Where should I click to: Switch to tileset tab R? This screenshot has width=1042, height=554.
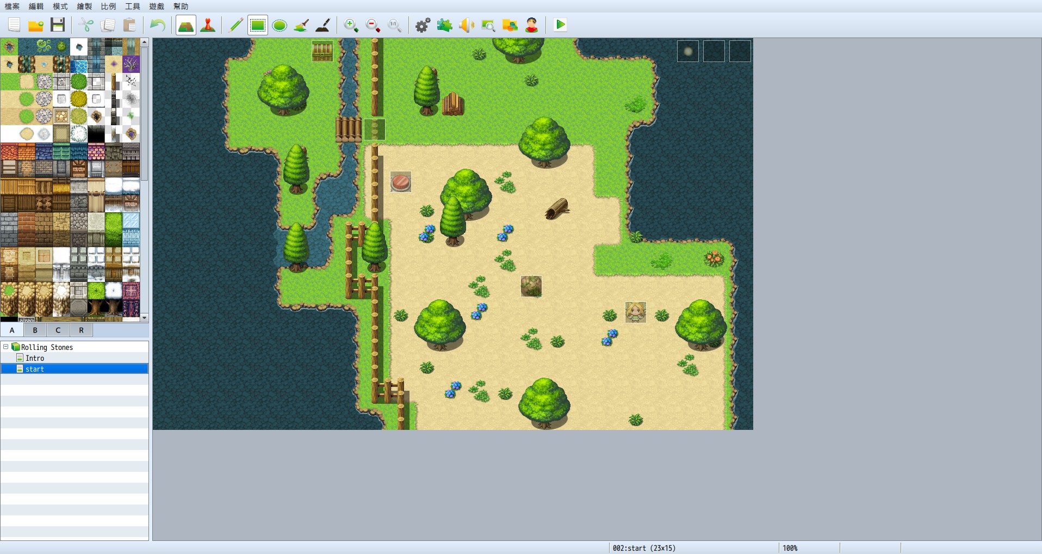[x=81, y=330]
